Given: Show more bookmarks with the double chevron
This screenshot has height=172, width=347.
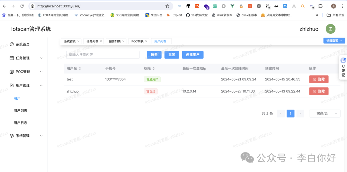Looking at the screenshot, I should (317, 15).
